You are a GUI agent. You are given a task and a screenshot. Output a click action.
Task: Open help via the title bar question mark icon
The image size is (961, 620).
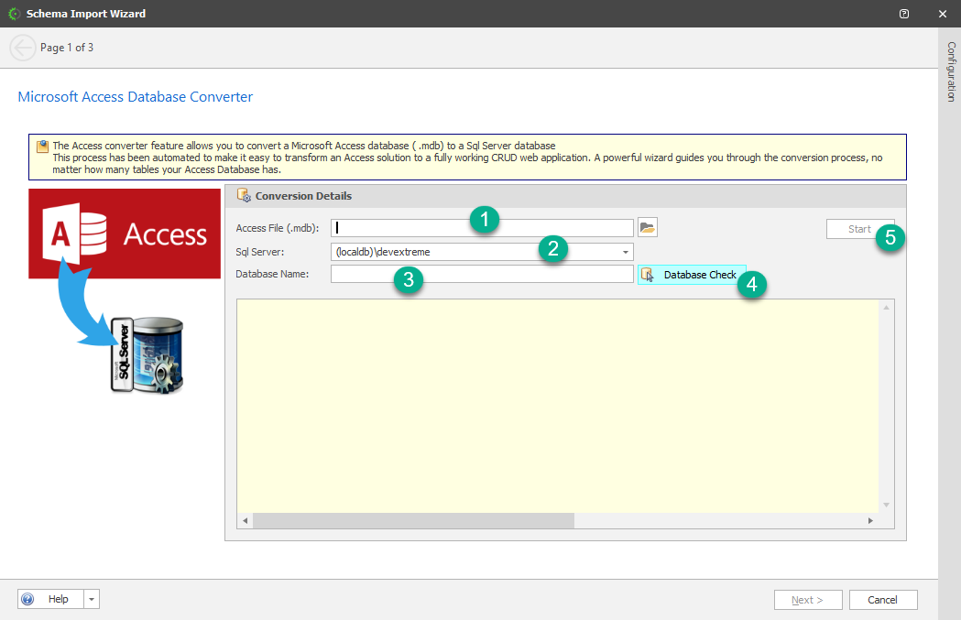tap(904, 14)
